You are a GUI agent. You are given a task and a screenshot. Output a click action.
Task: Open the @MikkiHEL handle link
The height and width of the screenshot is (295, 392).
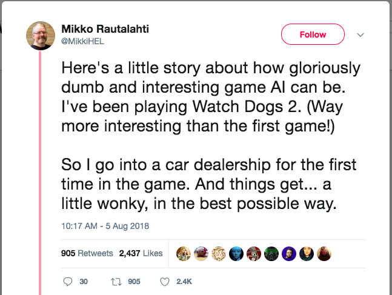tap(79, 41)
